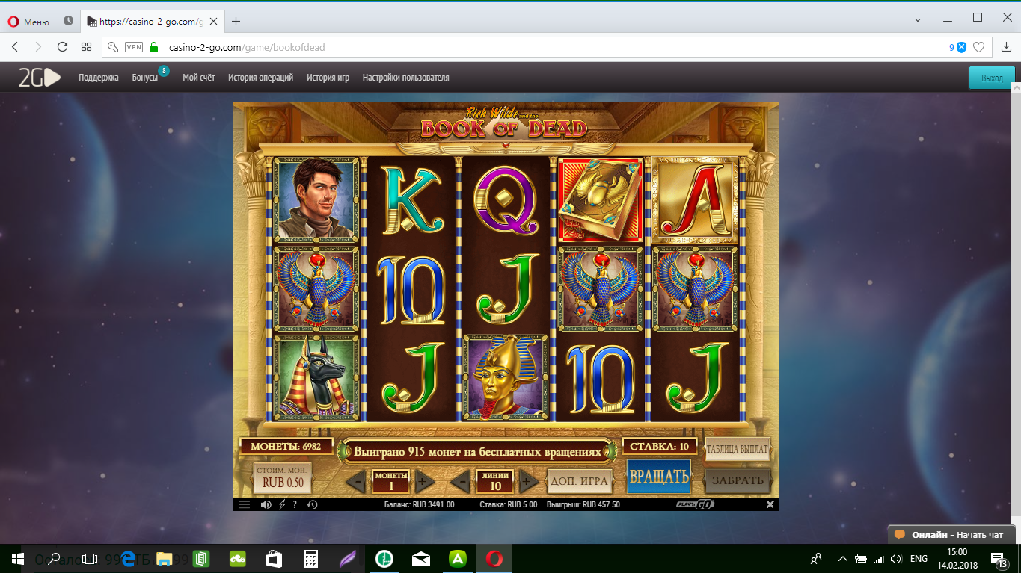
Task: Click the bonuses badge showing 8
Action: pos(164,71)
